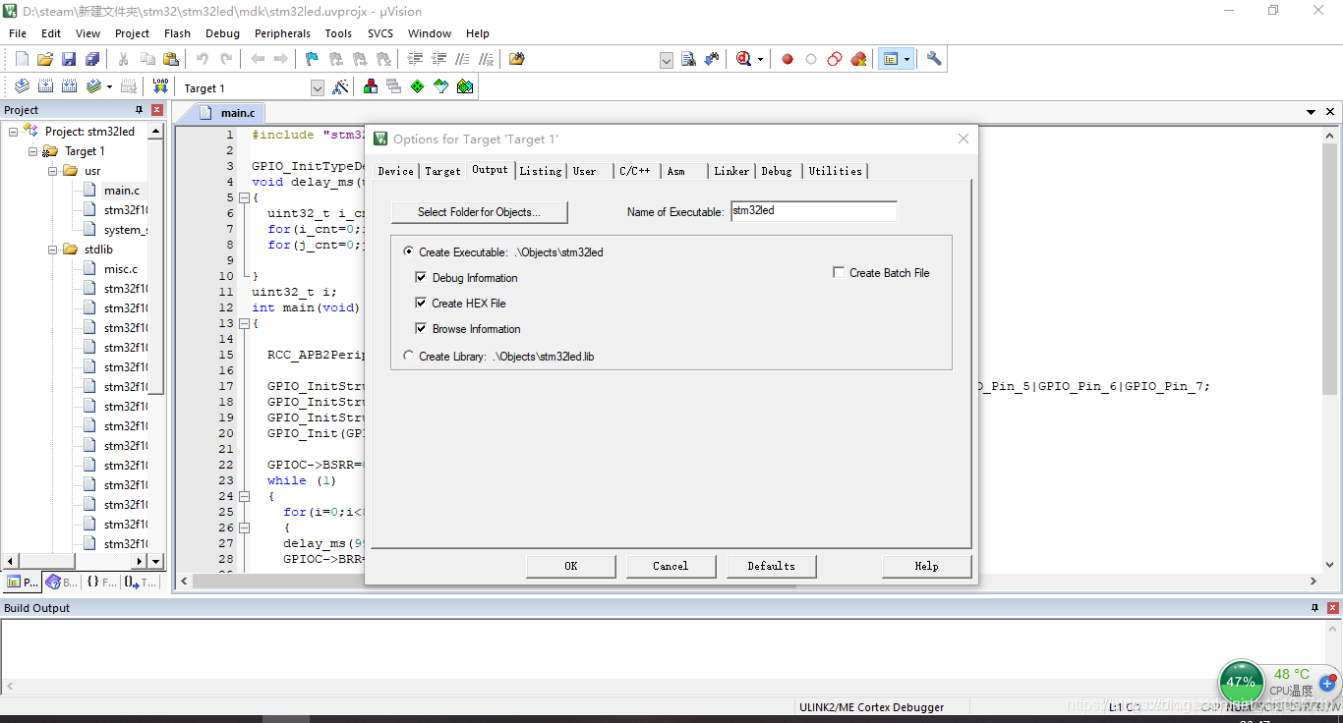The width and height of the screenshot is (1343, 723).
Task: Click the Save All icon
Action: click(x=92, y=59)
